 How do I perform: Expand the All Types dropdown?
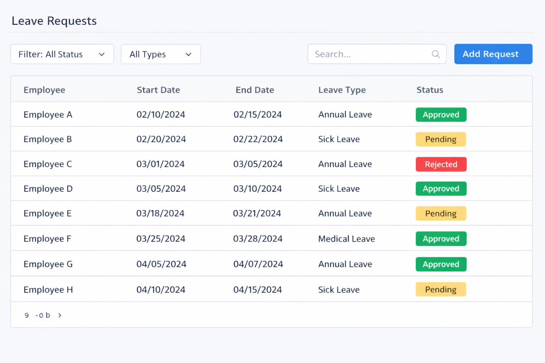(x=161, y=54)
